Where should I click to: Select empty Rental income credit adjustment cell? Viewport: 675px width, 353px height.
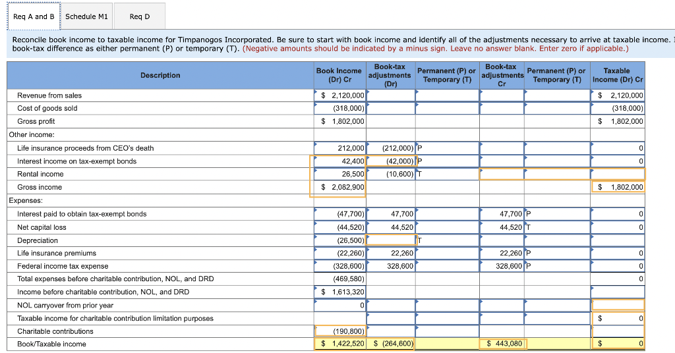click(x=502, y=174)
